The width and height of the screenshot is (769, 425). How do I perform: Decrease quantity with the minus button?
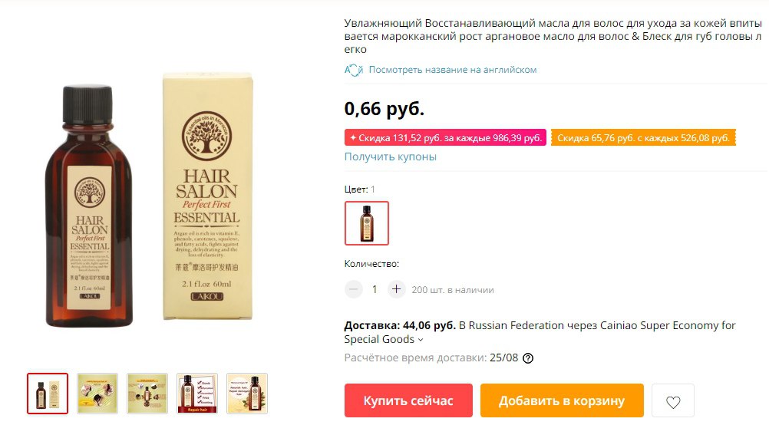point(353,289)
